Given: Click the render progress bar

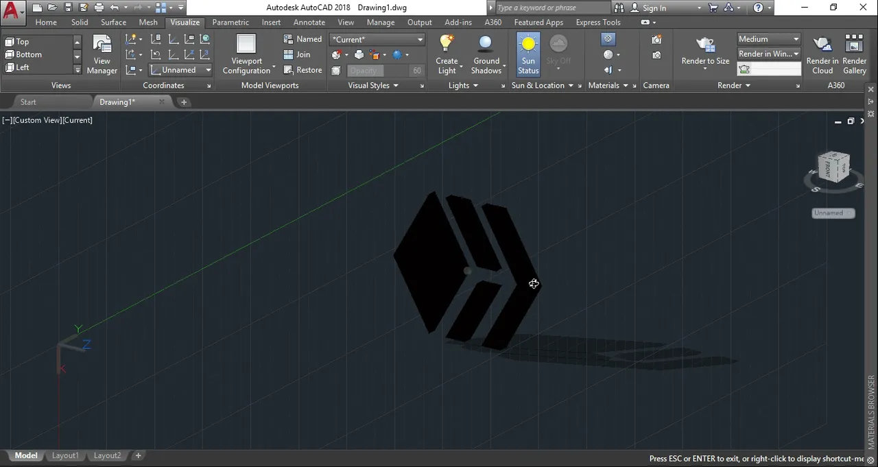Looking at the screenshot, I should point(769,69).
